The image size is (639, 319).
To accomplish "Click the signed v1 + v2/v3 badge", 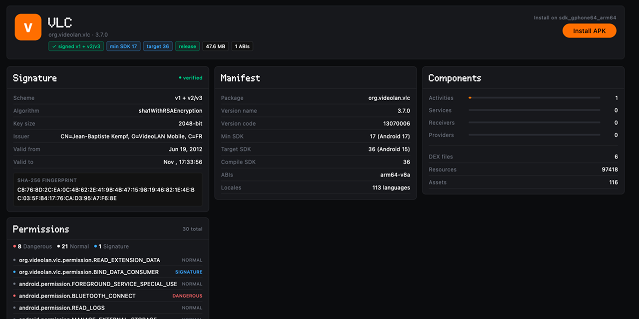I will point(76,46).
